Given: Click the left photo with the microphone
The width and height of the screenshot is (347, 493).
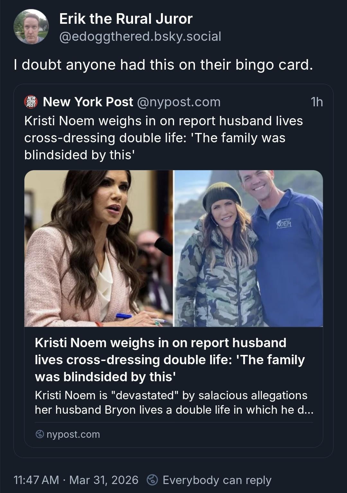Looking at the screenshot, I should [x=98, y=248].
